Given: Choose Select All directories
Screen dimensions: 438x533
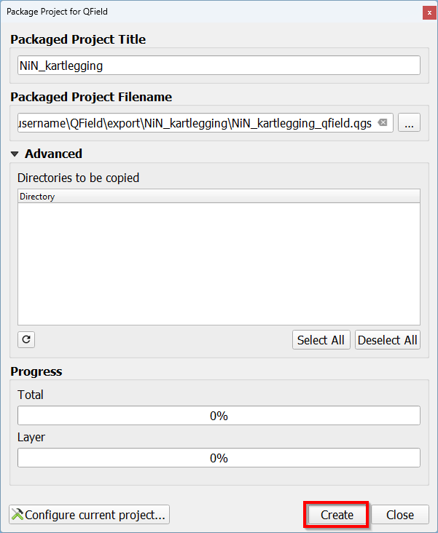Looking at the screenshot, I should click(x=321, y=340).
